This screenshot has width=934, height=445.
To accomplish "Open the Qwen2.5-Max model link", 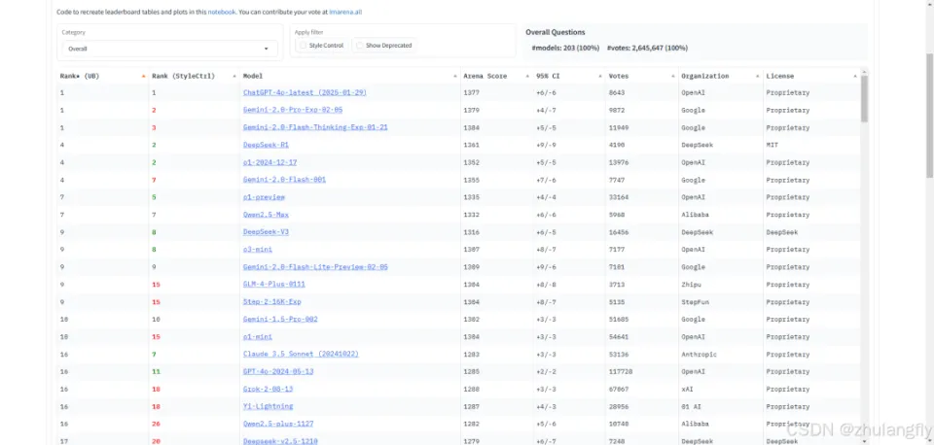I will tap(266, 214).
